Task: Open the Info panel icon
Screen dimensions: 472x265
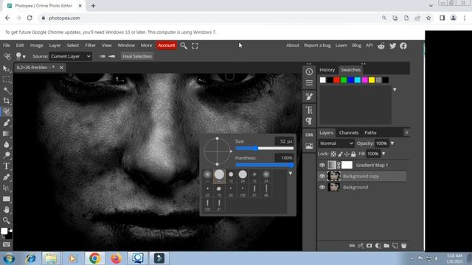Action: pyautogui.click(x=309, y=72)
